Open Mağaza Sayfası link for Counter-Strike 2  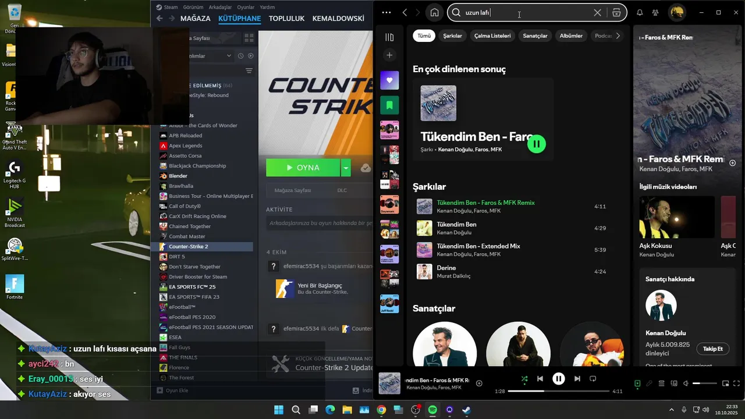coord(293,190)
